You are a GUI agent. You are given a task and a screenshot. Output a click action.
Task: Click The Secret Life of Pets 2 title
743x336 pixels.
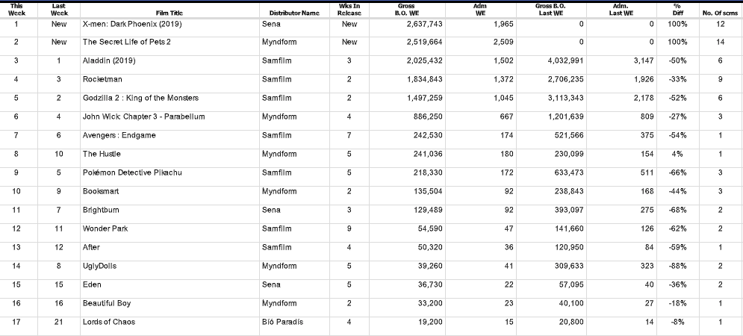[126, 42]
